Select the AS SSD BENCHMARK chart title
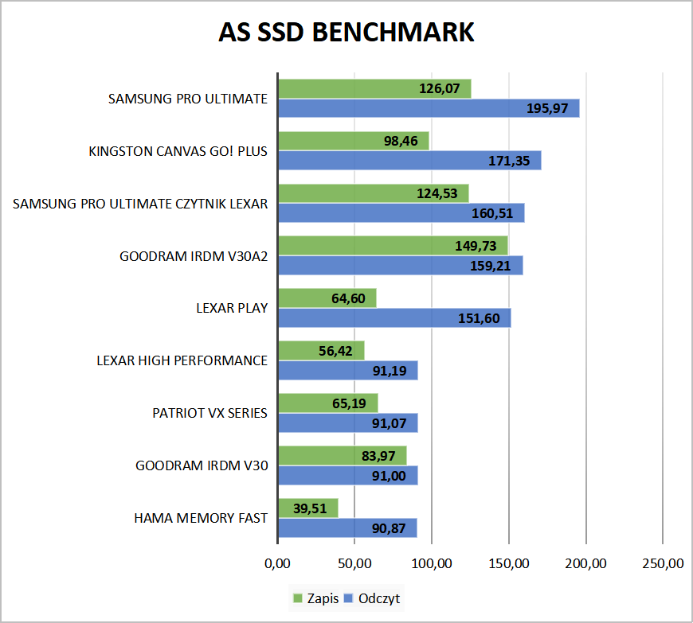This screenshot has width=693, height=623. click(x=346, y=32)
